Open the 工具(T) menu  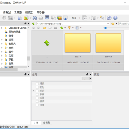(x=18, y=12)
